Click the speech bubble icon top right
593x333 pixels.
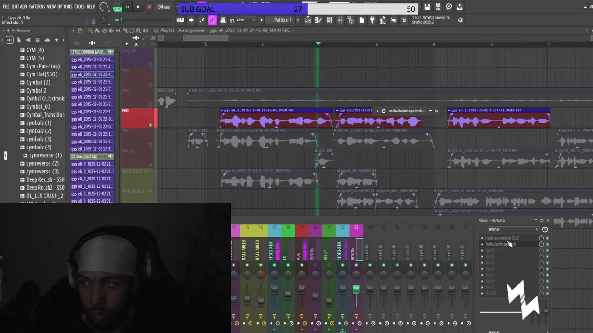pos(448,7)
